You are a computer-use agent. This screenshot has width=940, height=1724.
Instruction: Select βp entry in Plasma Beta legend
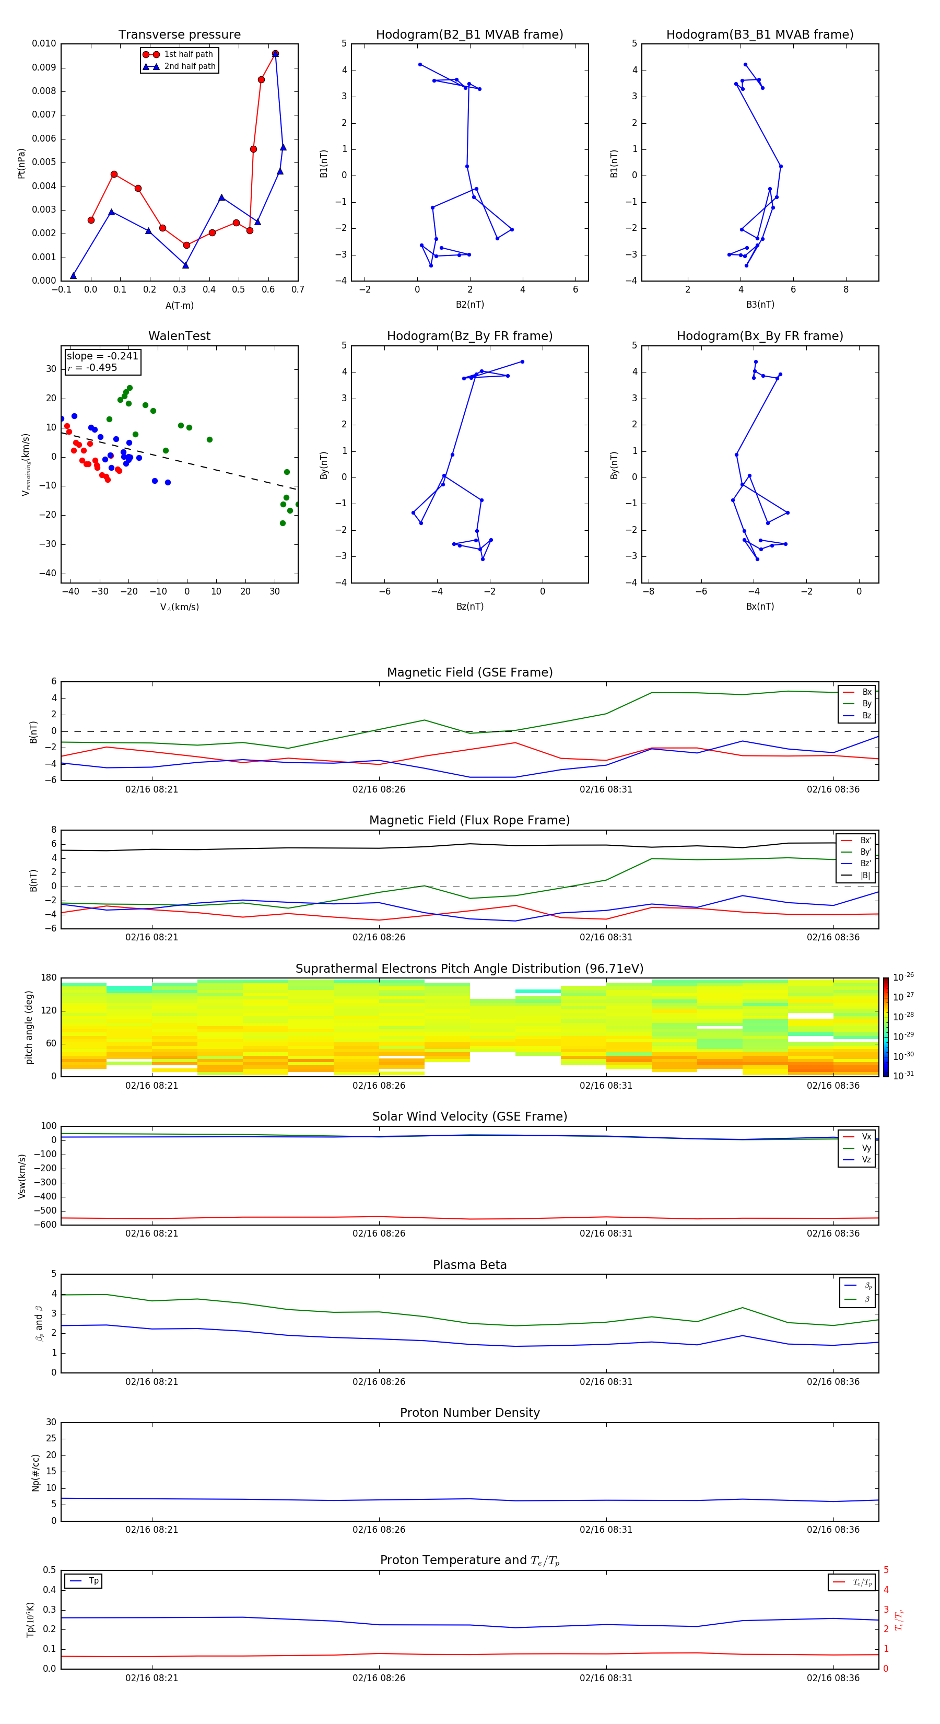pyautogui.click(x=857, y=1286)
